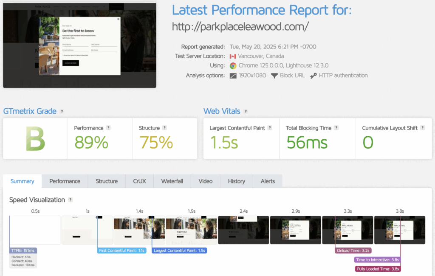Click the Largest Contentful Paint help icon

coord(270,128)
